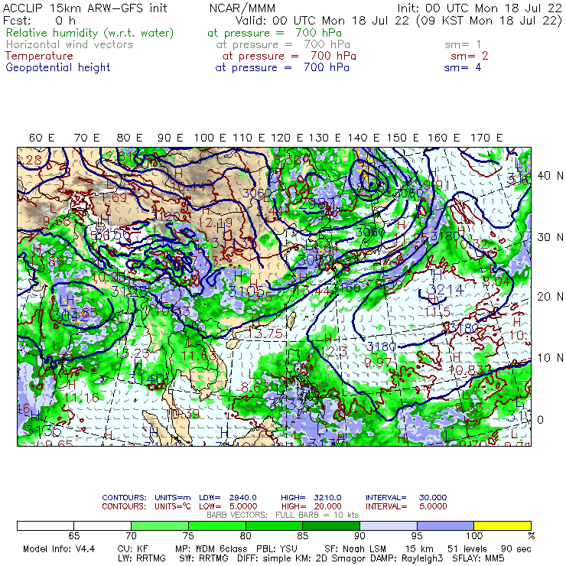This screenshot has height=566, width=566.
Task: Click the '10 N' latitude label
Action: 550,358
